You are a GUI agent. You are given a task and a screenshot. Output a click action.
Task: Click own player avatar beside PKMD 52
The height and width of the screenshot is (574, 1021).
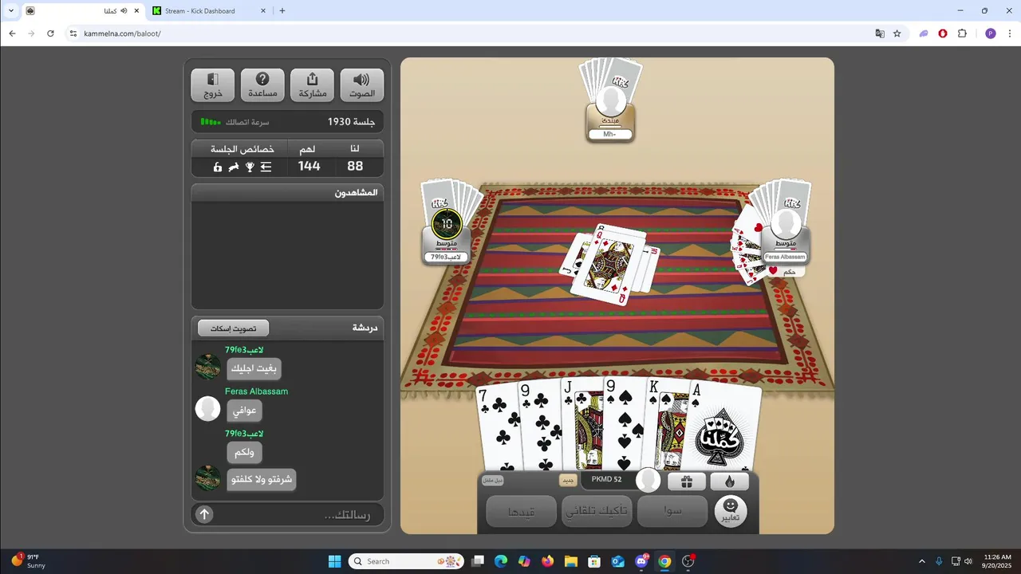[648, 480]
